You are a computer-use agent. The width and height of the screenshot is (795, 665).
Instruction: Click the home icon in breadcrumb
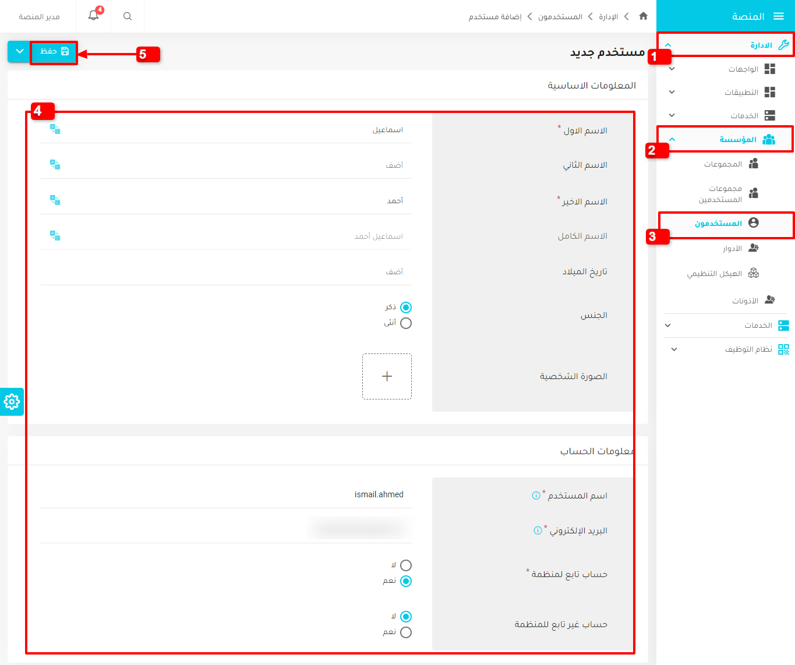point(643,16)
